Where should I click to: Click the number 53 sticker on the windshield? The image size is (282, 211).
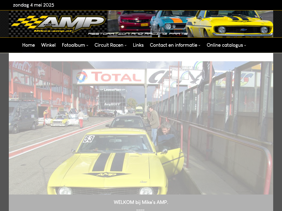coord(89,139)
